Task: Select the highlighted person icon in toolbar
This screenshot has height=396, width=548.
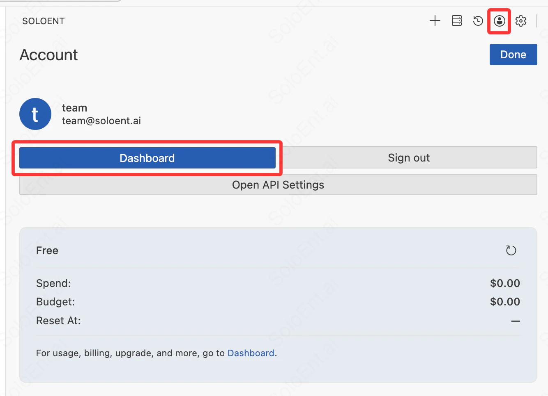Action: click(499, 20)
